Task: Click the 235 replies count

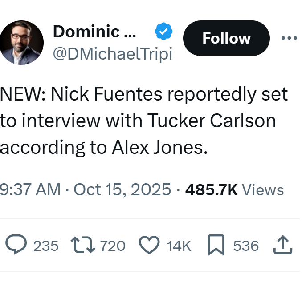Action: coord(46,246)
